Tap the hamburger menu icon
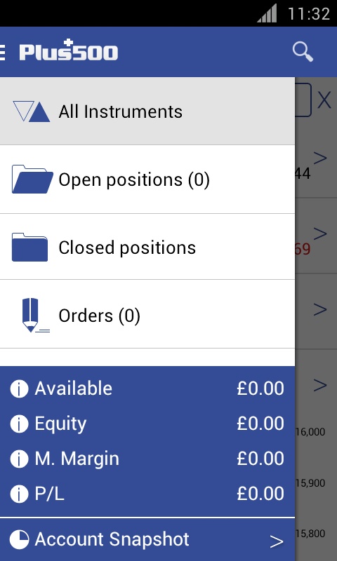This screenshot has width=337, height=561. point(2,52)
